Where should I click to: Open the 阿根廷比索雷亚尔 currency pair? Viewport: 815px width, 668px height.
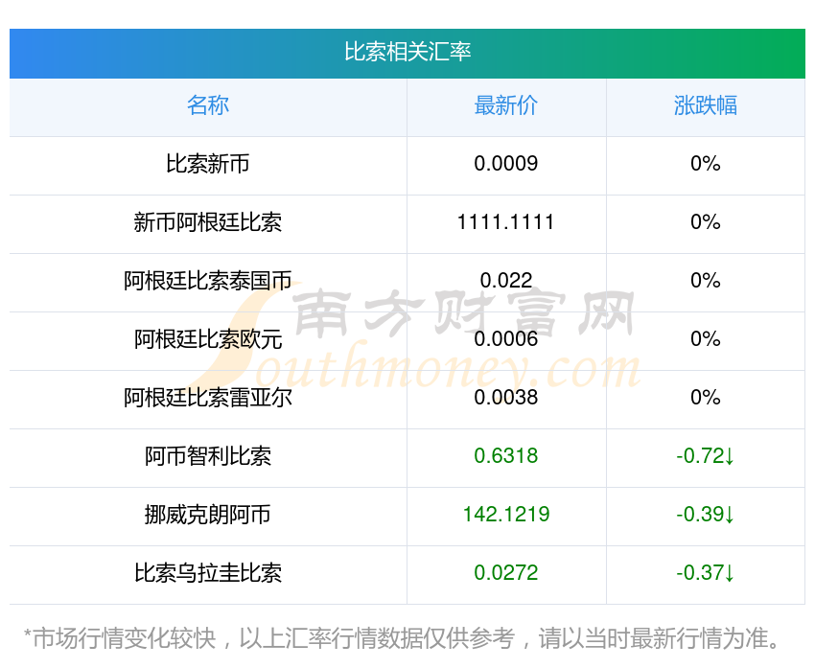pyautogui.click(x=208, y=398)
